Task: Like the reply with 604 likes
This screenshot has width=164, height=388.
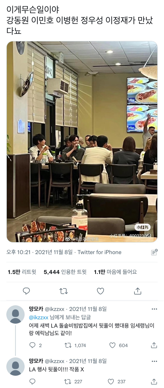Action: [x=119, y=345]
